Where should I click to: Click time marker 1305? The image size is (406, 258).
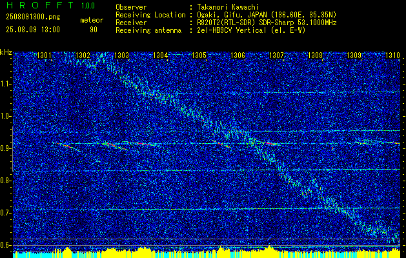[x=199, y=55]
